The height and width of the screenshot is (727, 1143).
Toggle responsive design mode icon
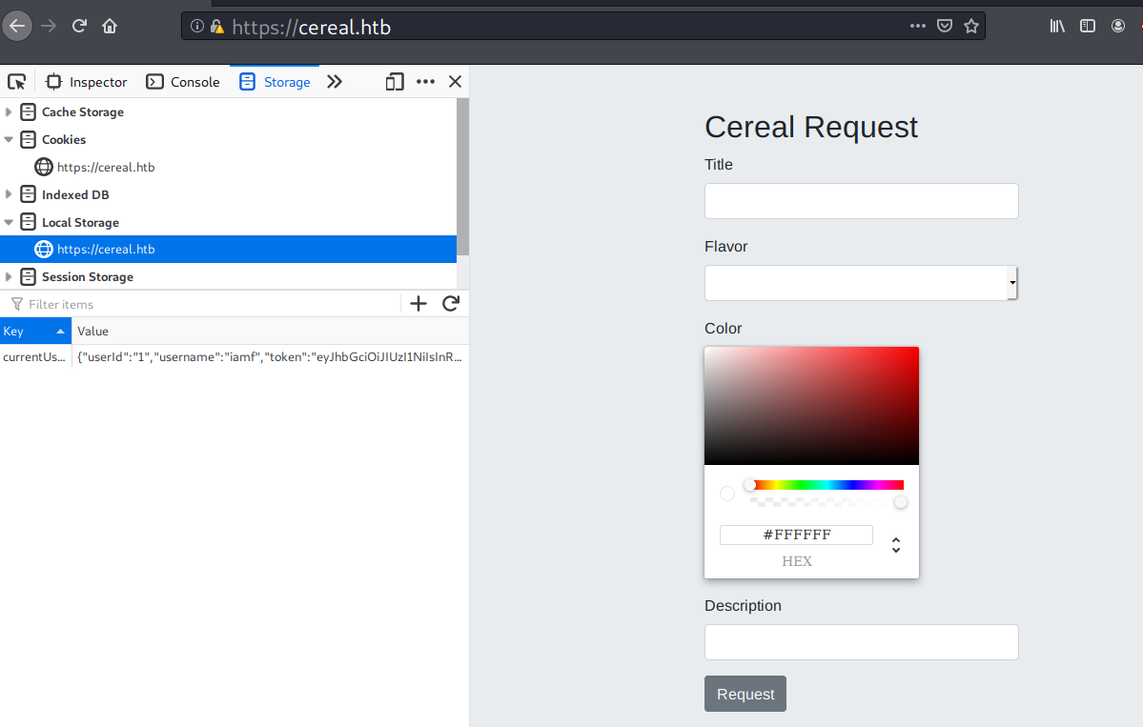pos(395,82)
